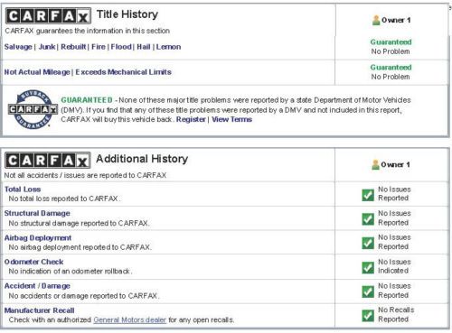The width and height of the screenshot is (452, 333).
Task: Click the green GUARANTEED word in the guarantee paragraph
Action: [87, 100]
